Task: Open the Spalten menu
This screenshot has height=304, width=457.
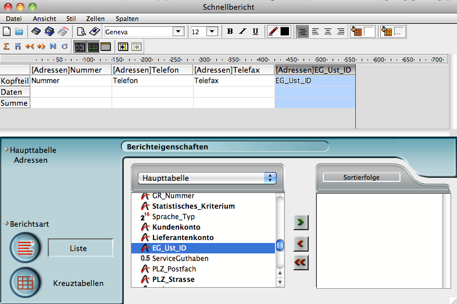Action: 127,19
